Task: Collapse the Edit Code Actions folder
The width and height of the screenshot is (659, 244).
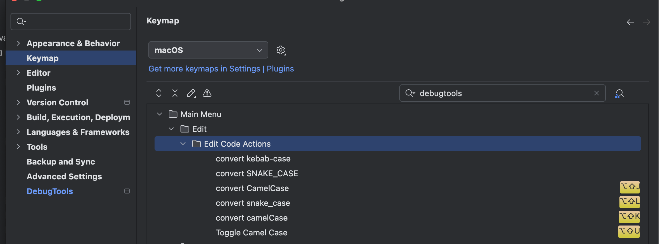Action: [x=183, y=144]
